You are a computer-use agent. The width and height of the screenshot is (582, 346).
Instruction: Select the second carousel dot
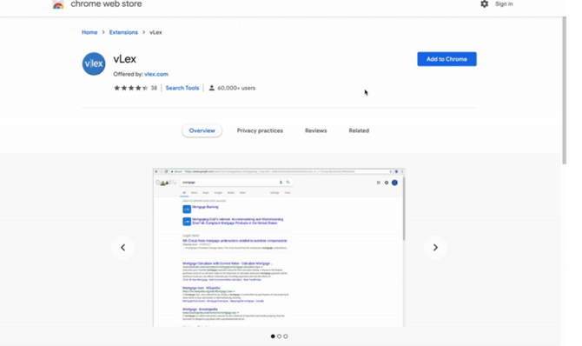(279, 336)
